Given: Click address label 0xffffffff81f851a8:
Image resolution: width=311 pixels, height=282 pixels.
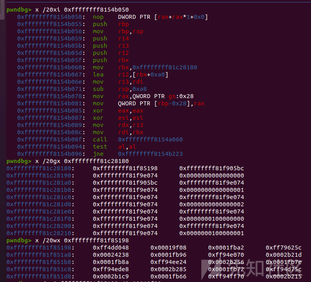Looking at the screenshot, I should [x=40, y=255].
